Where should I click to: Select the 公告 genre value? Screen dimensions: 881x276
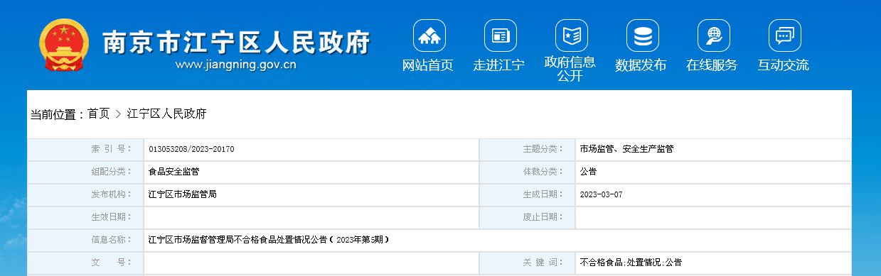(588, 172)
